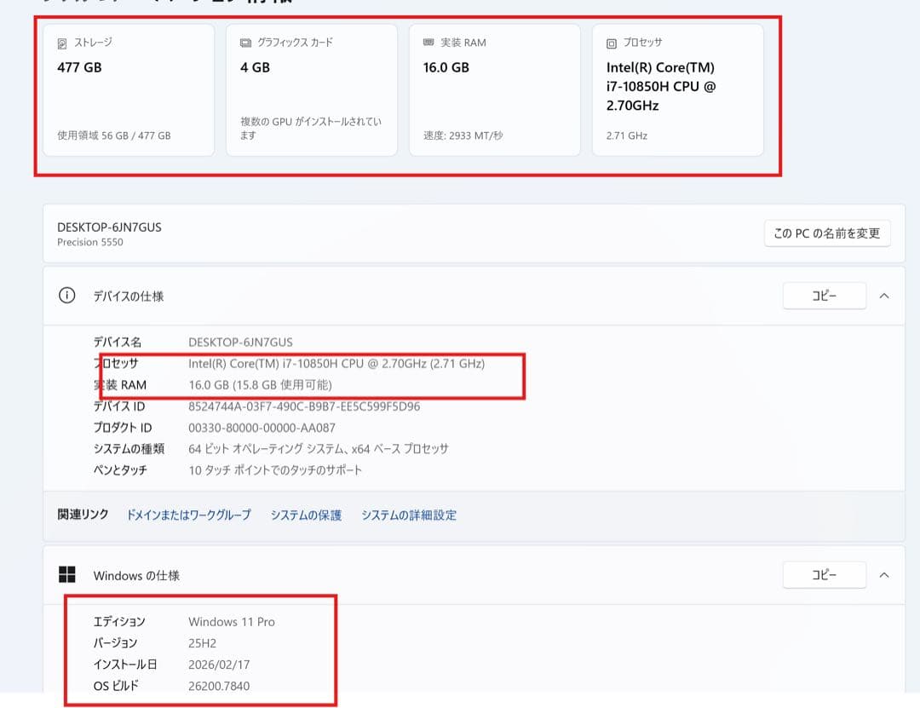Collapse the Windows の仕様 section

click(x=883, y=574)
